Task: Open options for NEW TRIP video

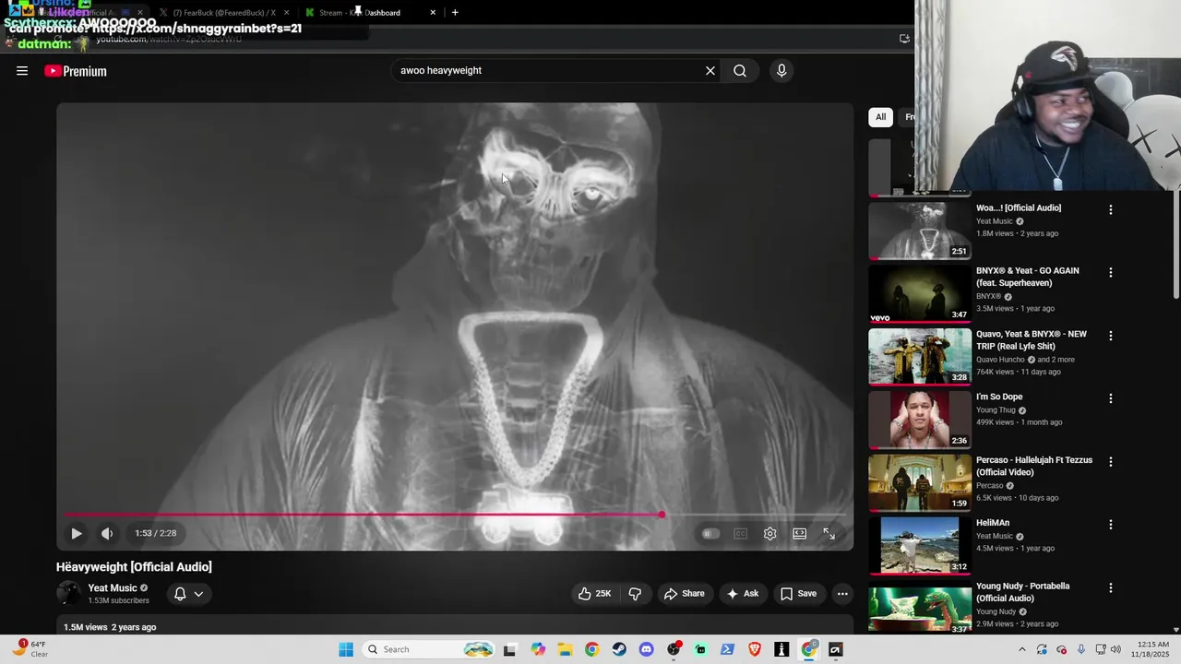Action: pyautogui.click(x=1111, y=336)
